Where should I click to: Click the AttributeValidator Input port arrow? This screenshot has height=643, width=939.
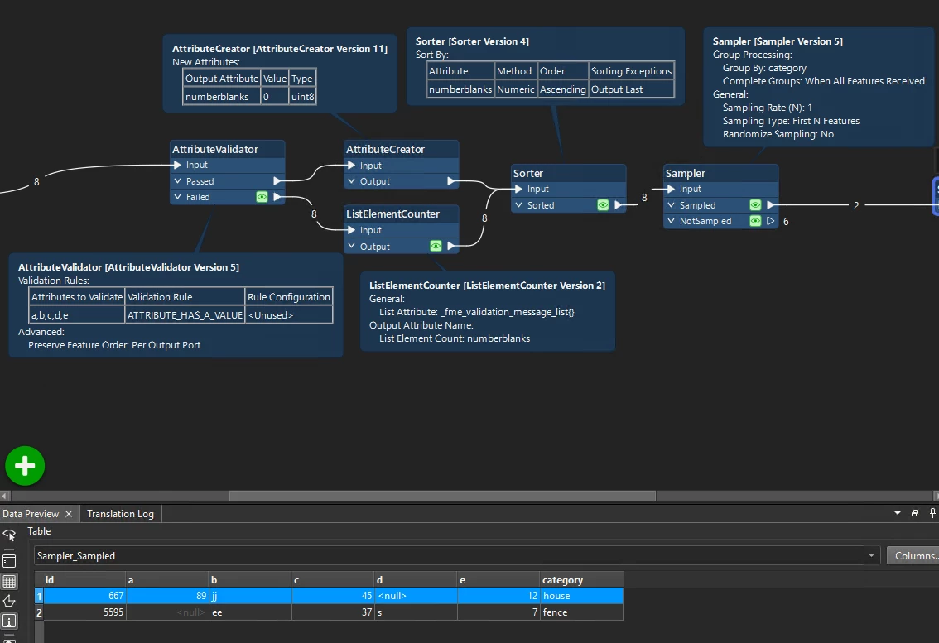point(177,165)
